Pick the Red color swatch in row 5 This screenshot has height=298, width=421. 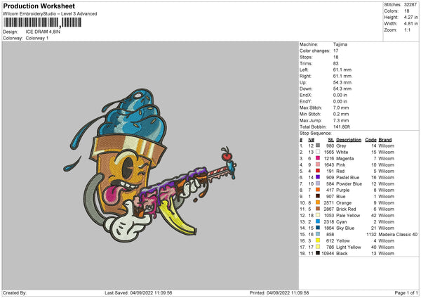(x=318, y=171)
